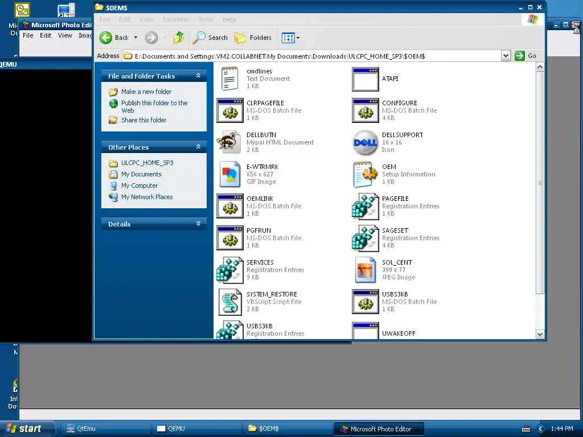The height and width of the screenshot is (437, 583).
Task: Open the Views dropdown button
Action: (290, 38)
